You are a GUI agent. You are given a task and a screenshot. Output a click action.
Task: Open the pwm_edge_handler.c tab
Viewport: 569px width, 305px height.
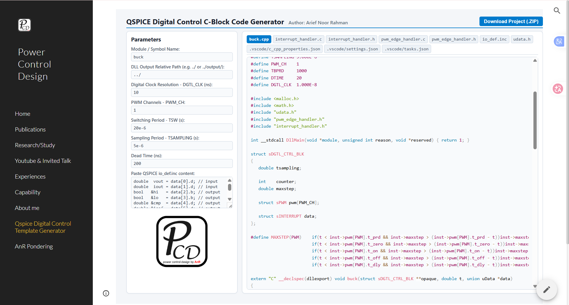tap(403, 39)
